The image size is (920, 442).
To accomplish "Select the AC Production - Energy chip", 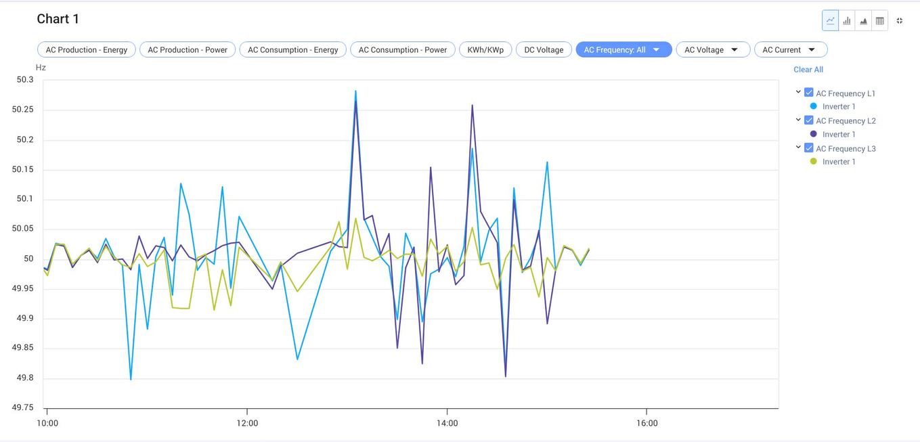I will pos(87,49).
